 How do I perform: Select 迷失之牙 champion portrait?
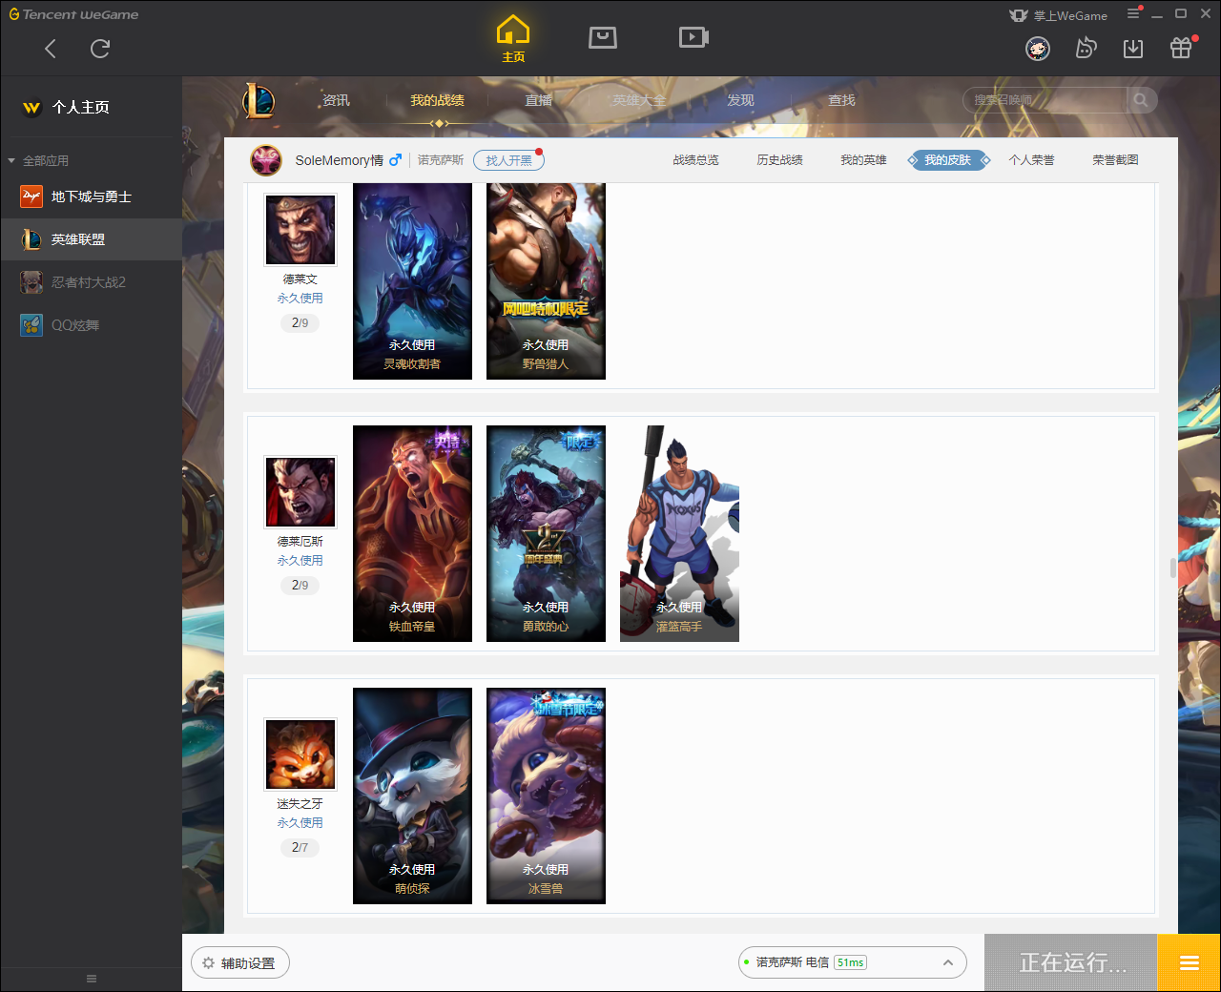(300, 754)
